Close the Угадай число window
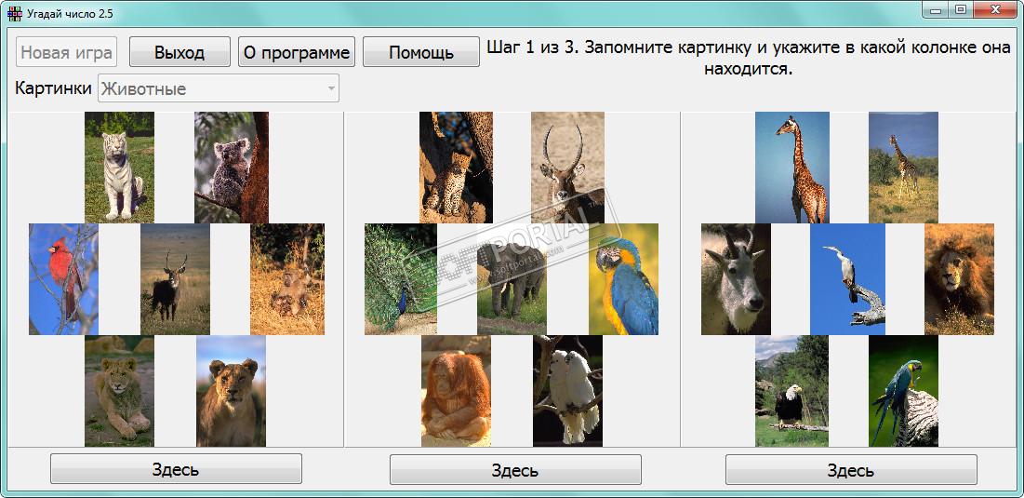 coord(996,9)
